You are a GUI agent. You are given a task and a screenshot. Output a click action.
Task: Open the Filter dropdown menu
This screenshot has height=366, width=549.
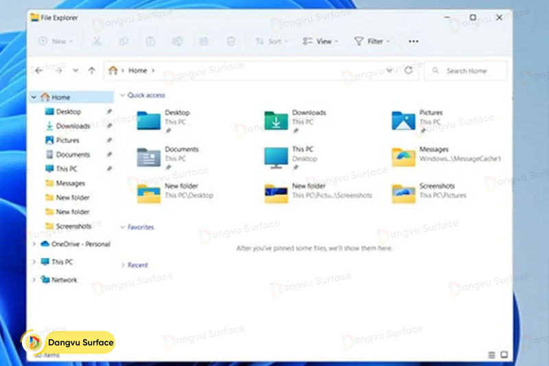click(x=372, y=41)
